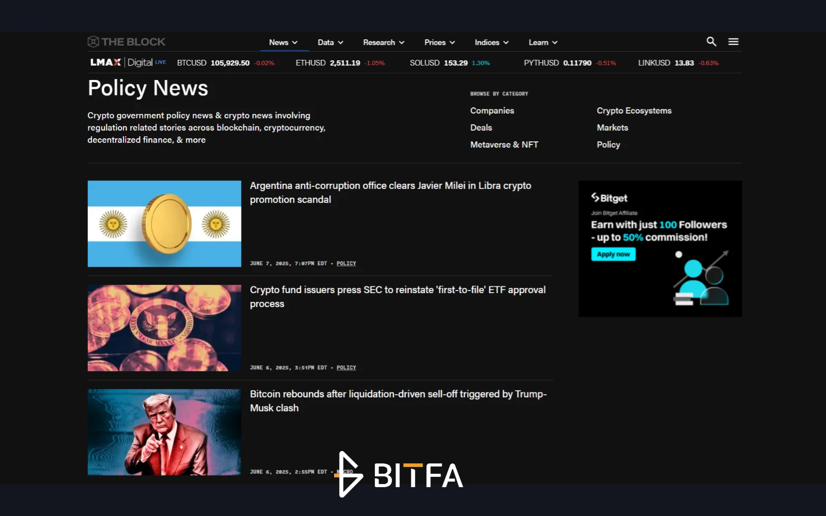Click the Apply now button

tap(613, 254)
